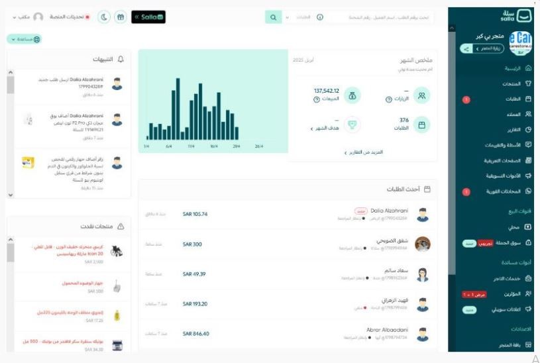Click the search input field
The height and width of the screenshot is (363, 540).
[379, 17]
